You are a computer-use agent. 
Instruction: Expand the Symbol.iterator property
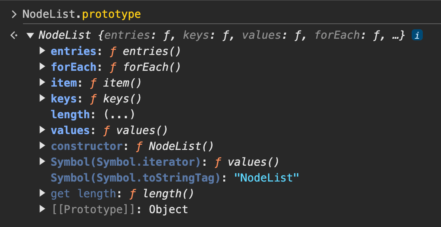pos(43,162)
